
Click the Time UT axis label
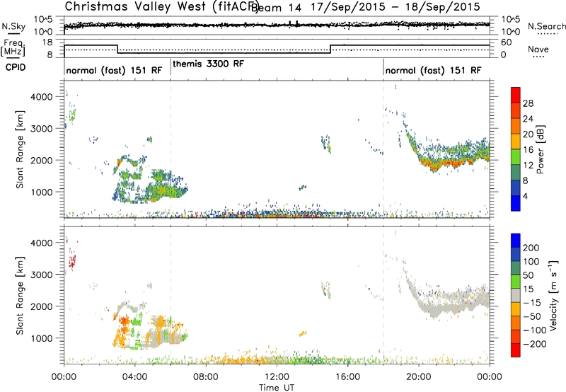[x=277, y=387]
